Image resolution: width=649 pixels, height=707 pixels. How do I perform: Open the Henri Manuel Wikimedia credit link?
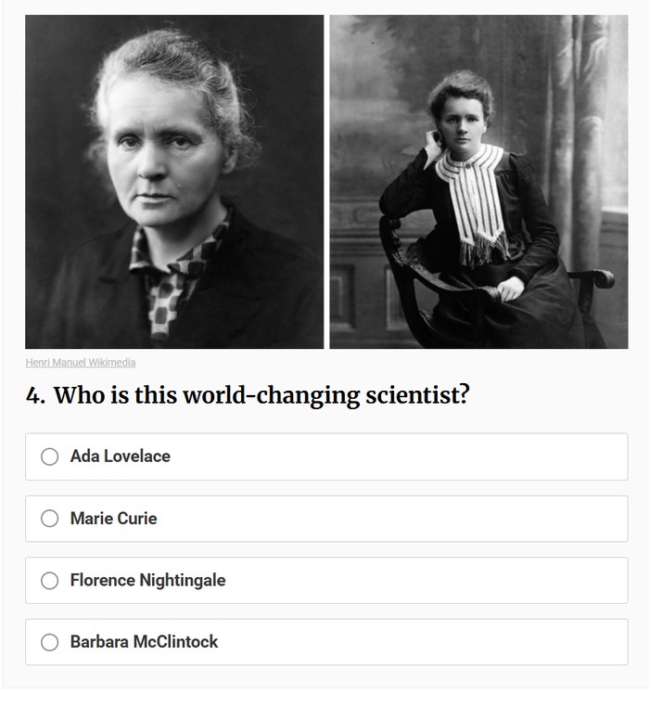pos(80,363)
